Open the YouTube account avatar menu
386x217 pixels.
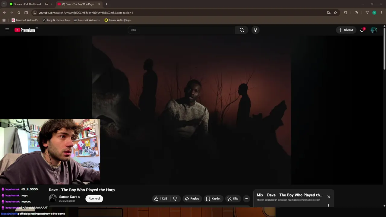pos(374,30)
